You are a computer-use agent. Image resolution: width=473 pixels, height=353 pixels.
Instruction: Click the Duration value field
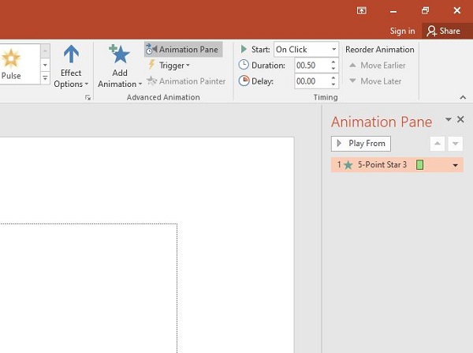(x=308, y=66)
